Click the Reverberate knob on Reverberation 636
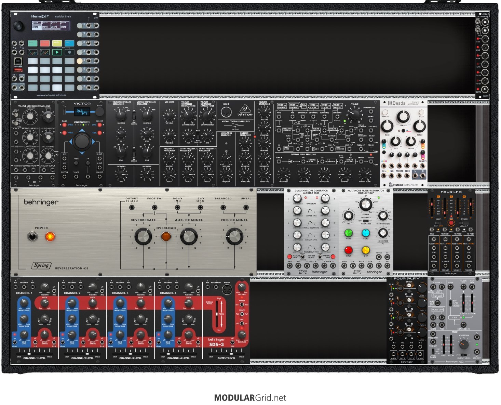 pyautogui.click(x=143, y=237)
